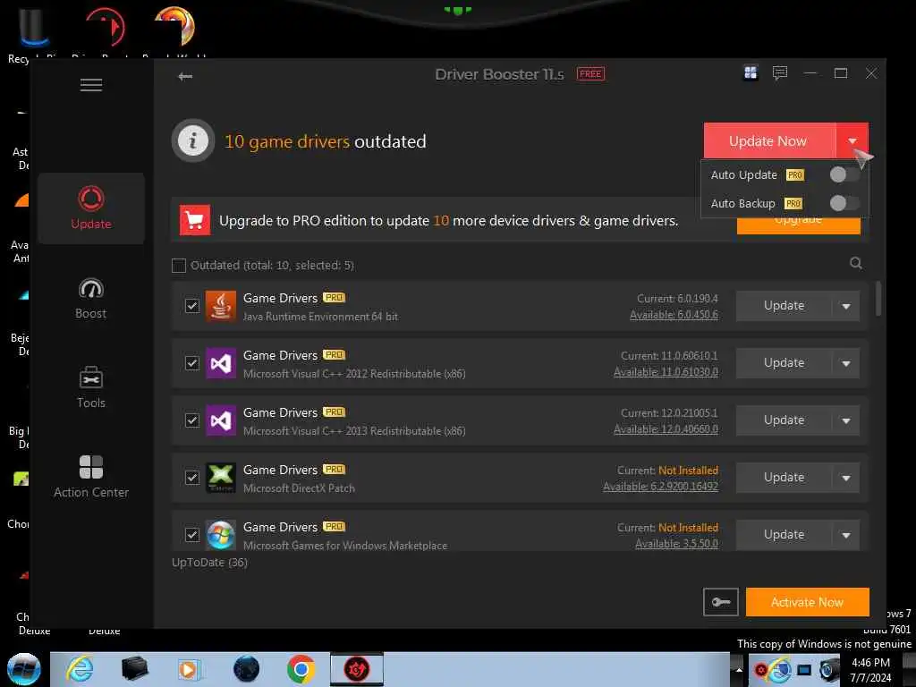Click the skin/theme grid icon in title bar
The image size is (916, 687).
pos(751,73)
